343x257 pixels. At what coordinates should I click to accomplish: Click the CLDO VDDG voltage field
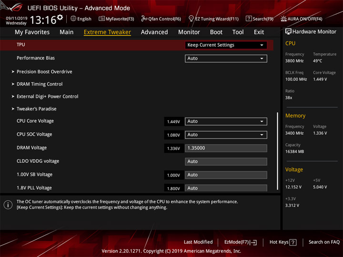click(x=226, y=161)
